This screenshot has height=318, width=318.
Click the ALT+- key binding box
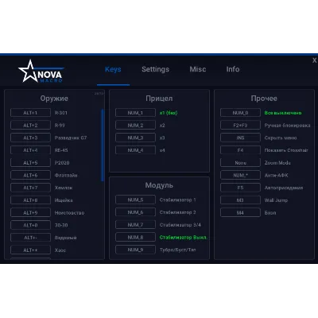tap(30, 238)
